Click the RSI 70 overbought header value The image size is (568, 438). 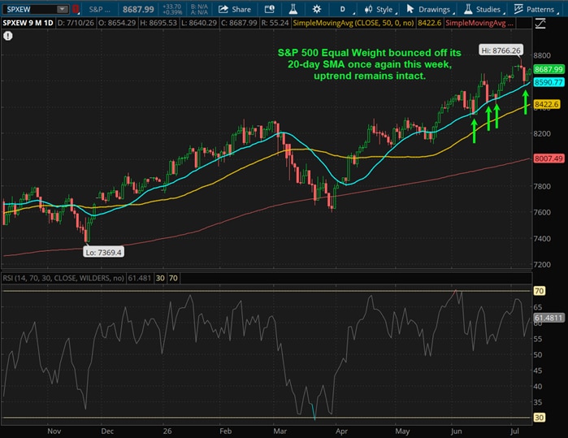(173, 278)
